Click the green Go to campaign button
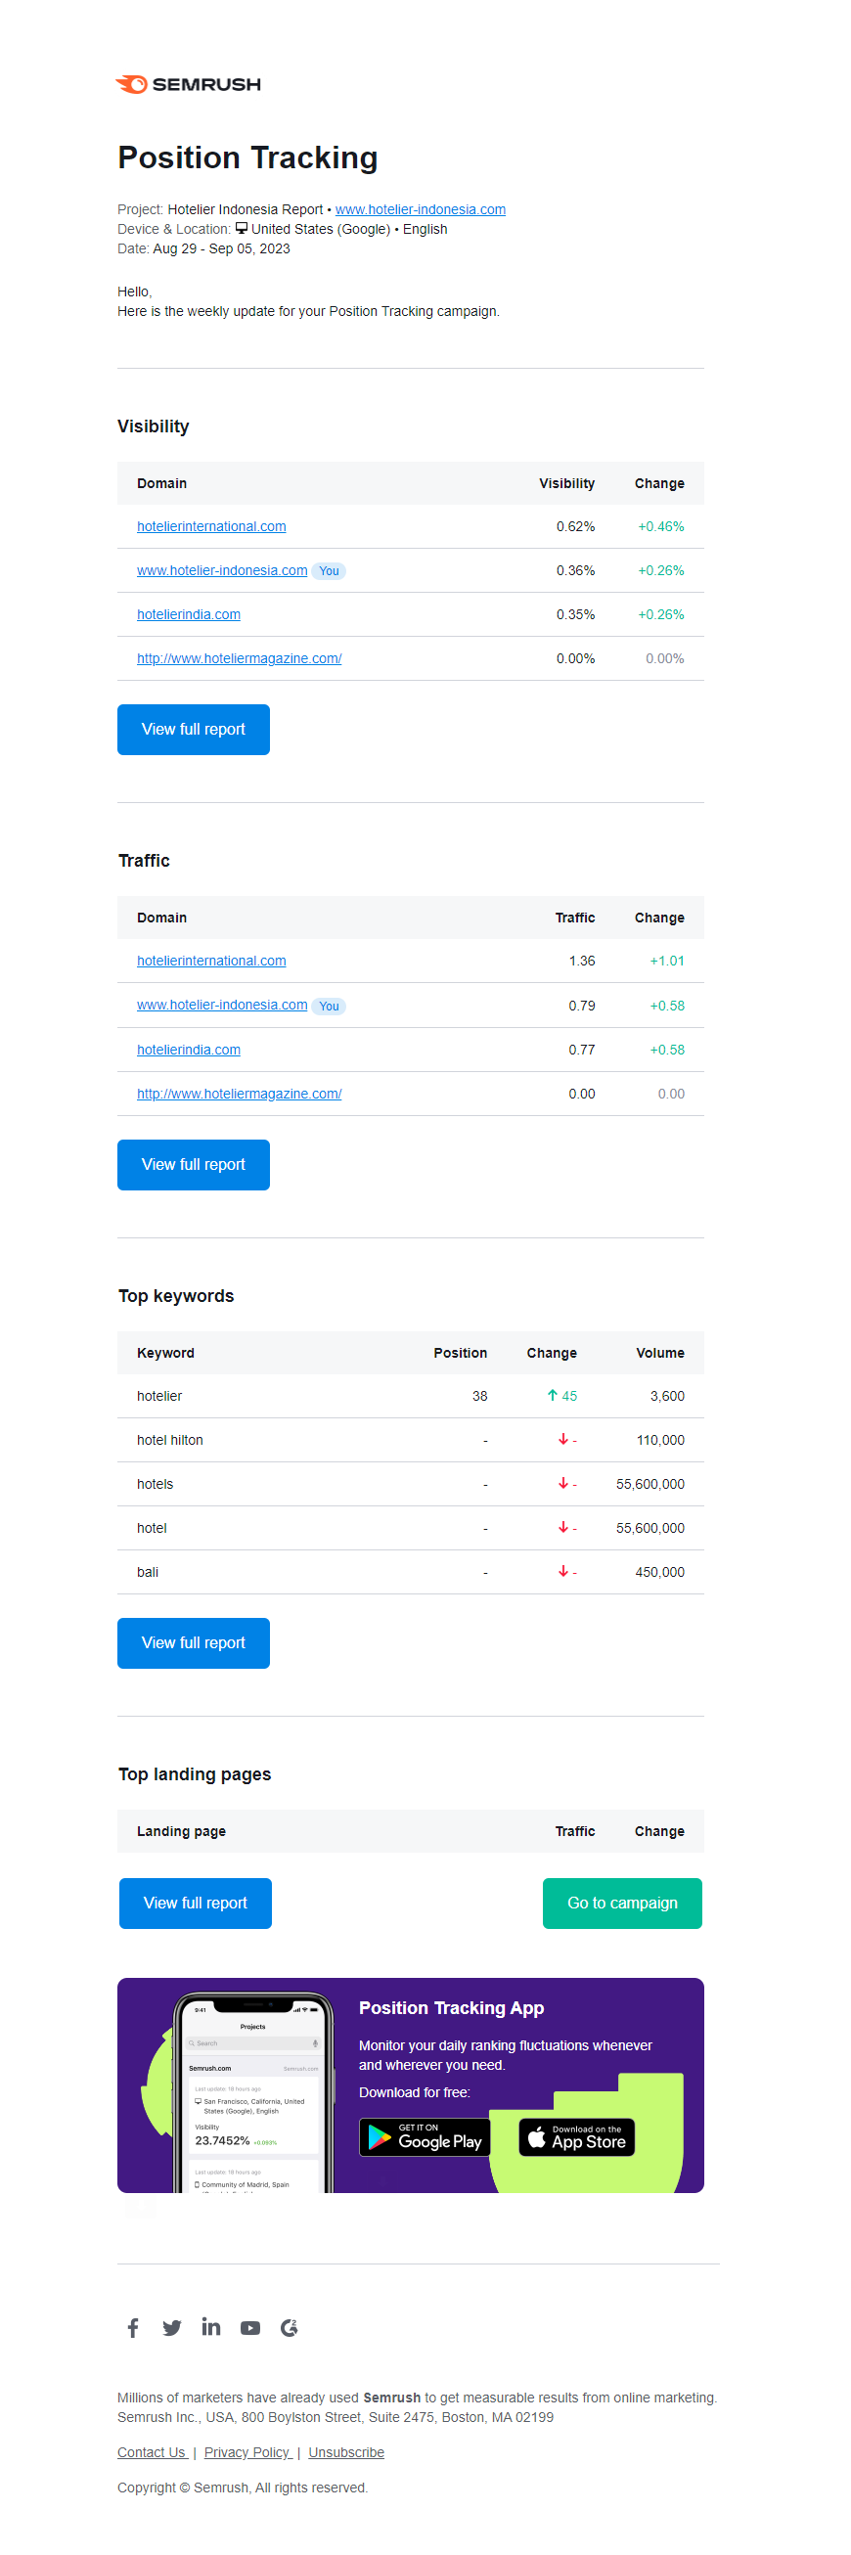 (622, 1904)
